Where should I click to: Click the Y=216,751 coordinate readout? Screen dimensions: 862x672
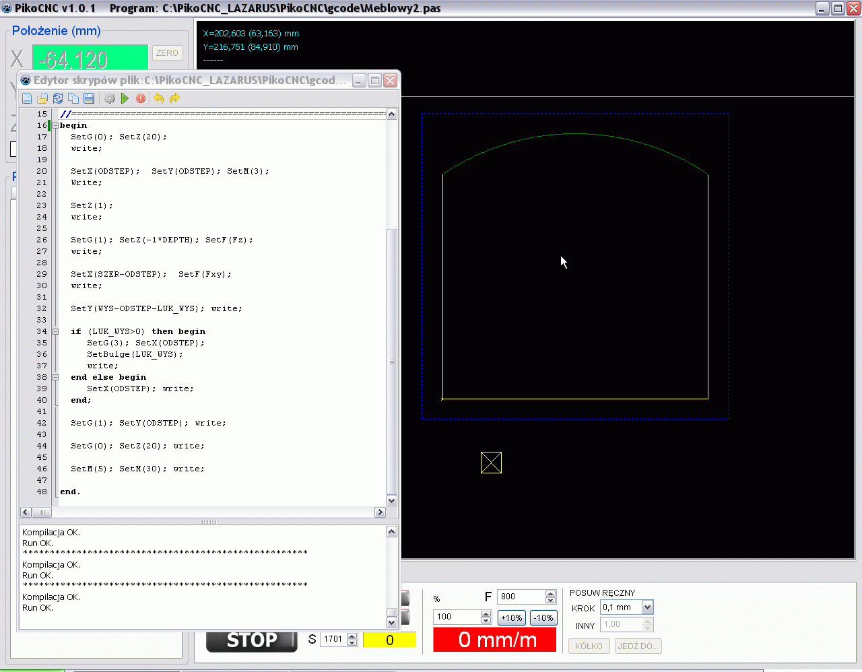coord(251,47)
